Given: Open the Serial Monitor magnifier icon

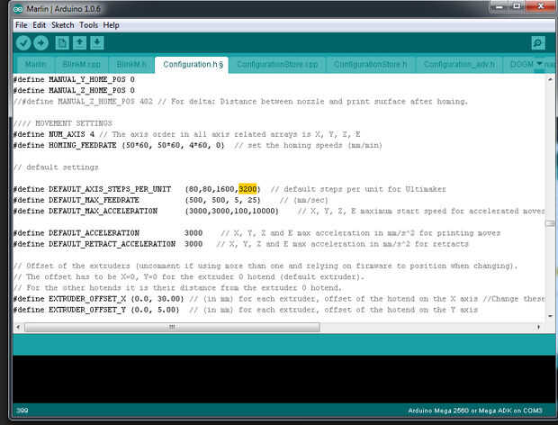Looking at the screenshot, I should (537, 43).
